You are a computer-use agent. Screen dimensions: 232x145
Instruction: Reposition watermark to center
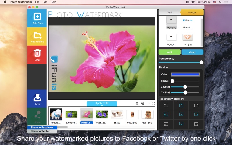coord(181,114)
